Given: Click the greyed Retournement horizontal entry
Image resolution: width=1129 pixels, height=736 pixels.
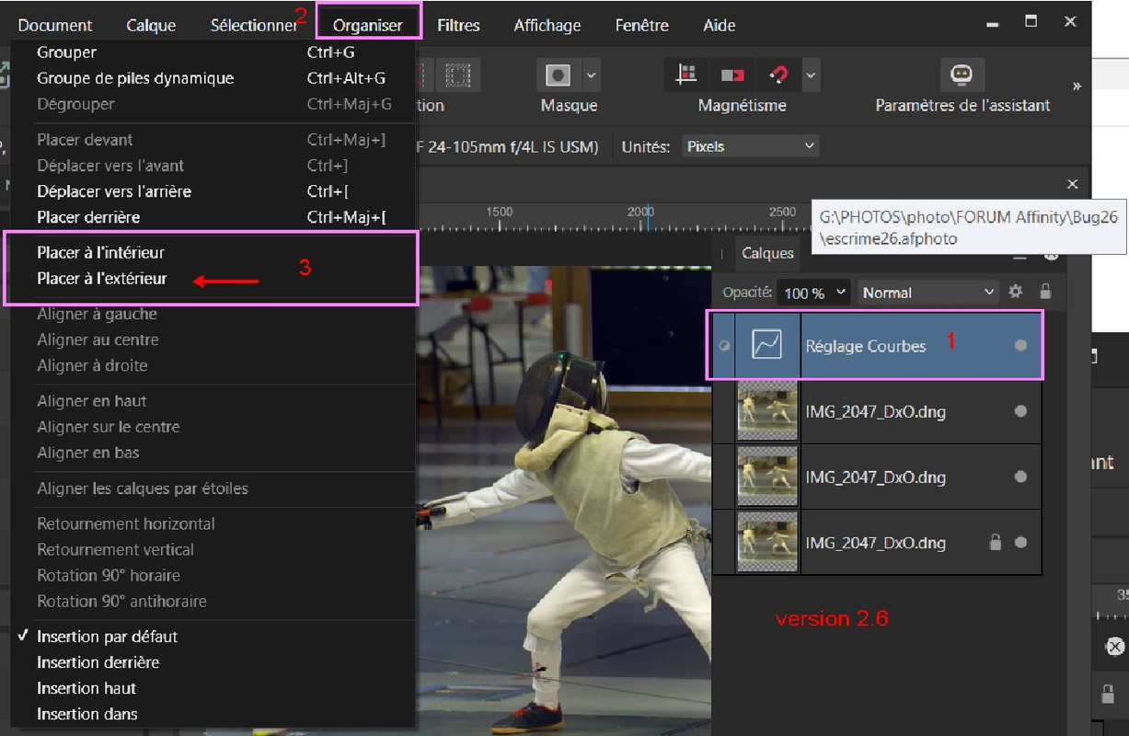Looking at the screenshot, I should tap(212, 523).
